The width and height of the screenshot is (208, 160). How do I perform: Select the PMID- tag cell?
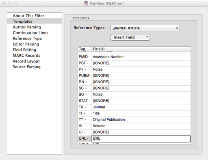pos(85,57)
